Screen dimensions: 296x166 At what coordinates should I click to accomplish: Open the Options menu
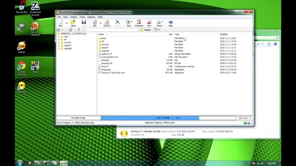(x=92, y=17)
